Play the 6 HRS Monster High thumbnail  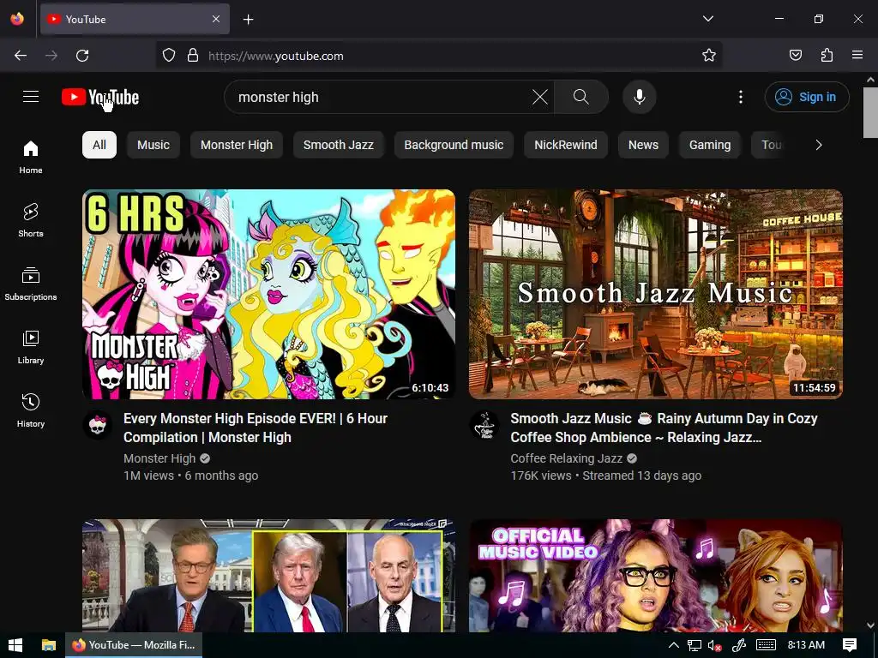pos(268,295)
